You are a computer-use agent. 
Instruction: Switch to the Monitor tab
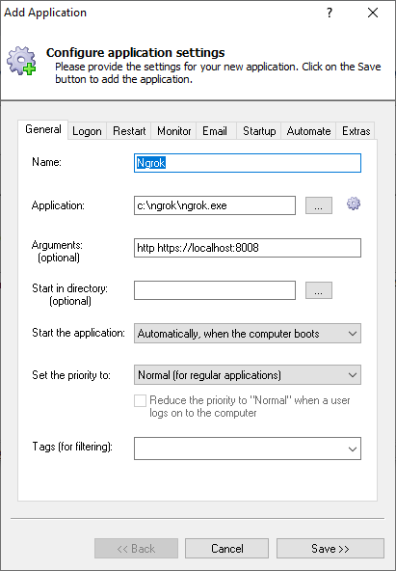click(x=173, y=131)
